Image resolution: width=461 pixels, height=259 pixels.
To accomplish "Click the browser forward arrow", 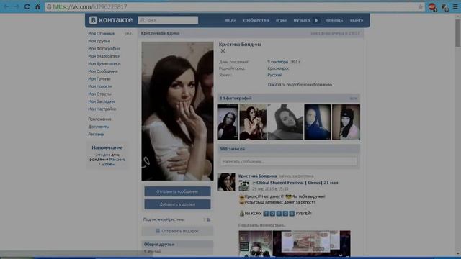I will (17, 6).
